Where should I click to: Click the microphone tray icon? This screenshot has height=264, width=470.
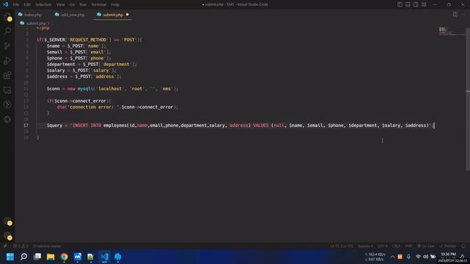click(x=408, y=257)
